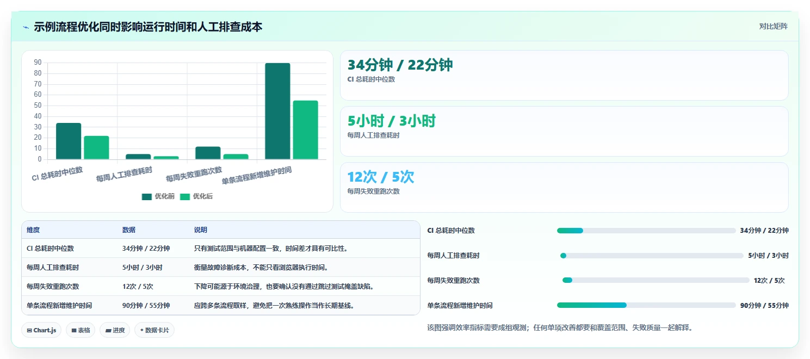Click table value 5小时 / 3小时
810x359 pixels.
click(x=142, y=268)
